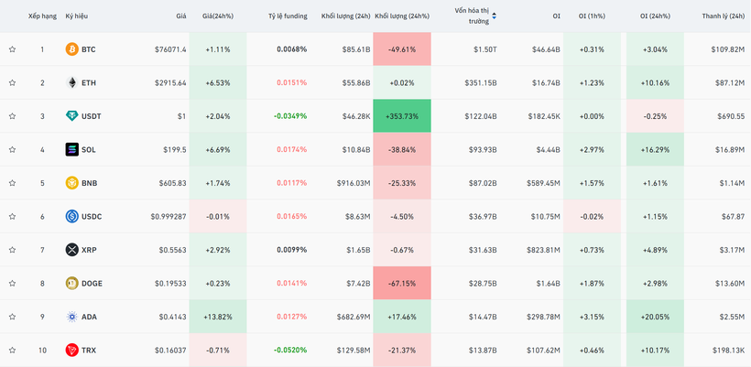751x367 pixels.
Task: Sort table by Giá column header
Action: pos(180,16)
